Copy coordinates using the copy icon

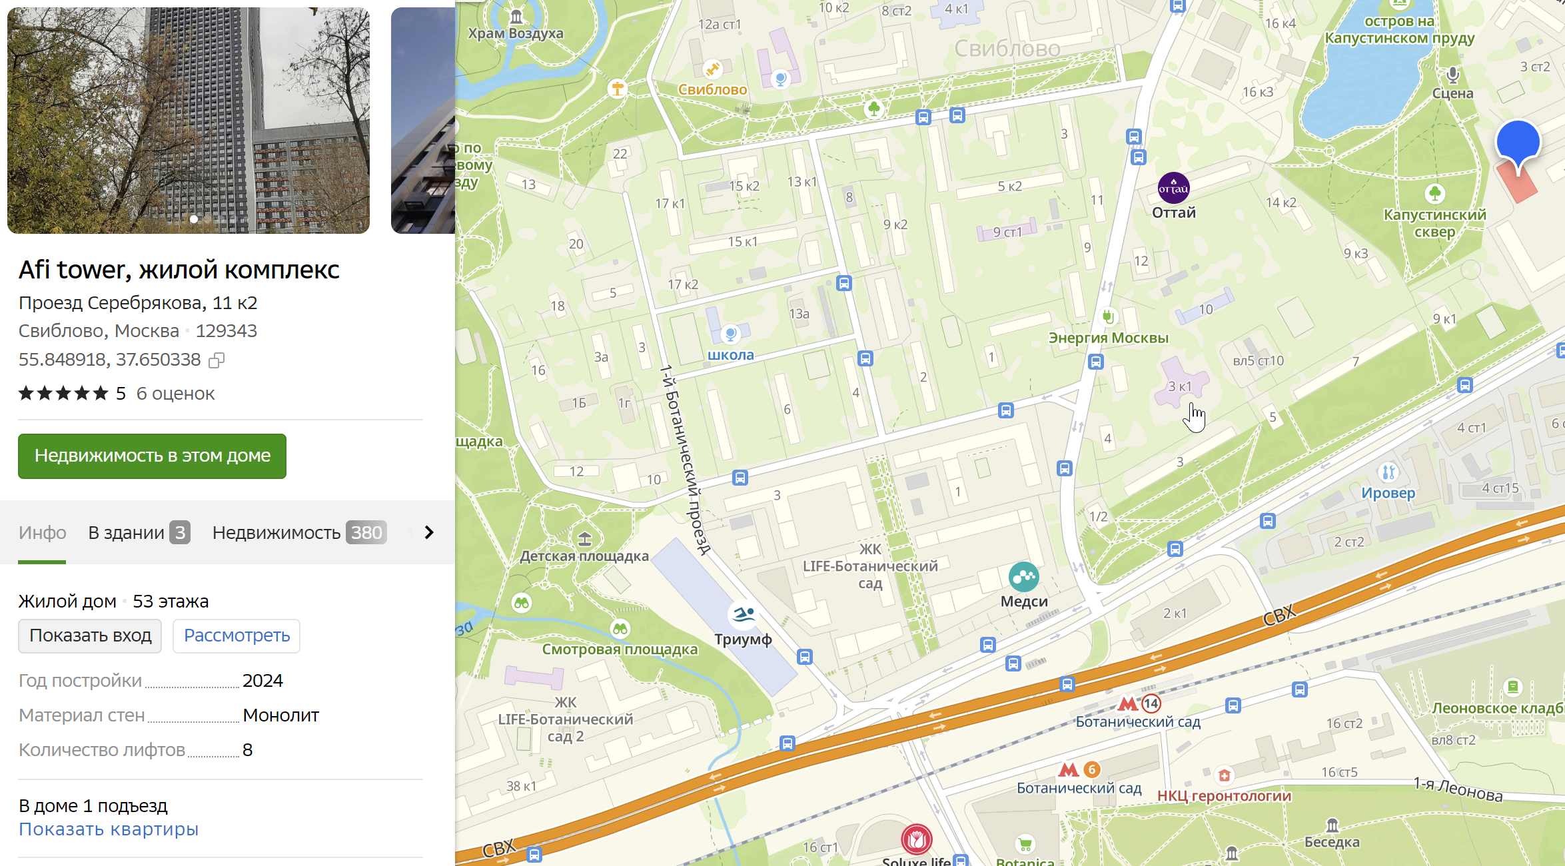pyautogui.click(x=217, y=360)
